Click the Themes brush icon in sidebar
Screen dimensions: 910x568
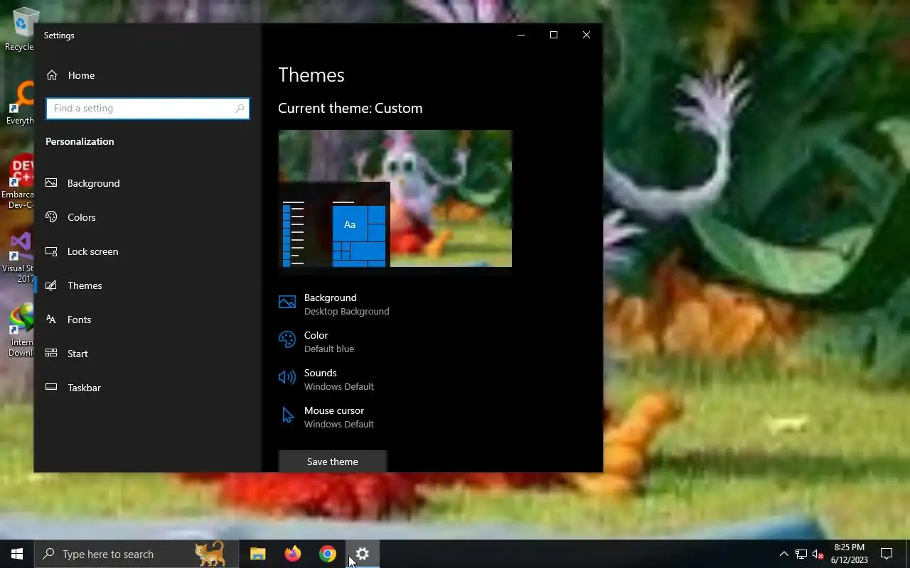click(51, 285)
